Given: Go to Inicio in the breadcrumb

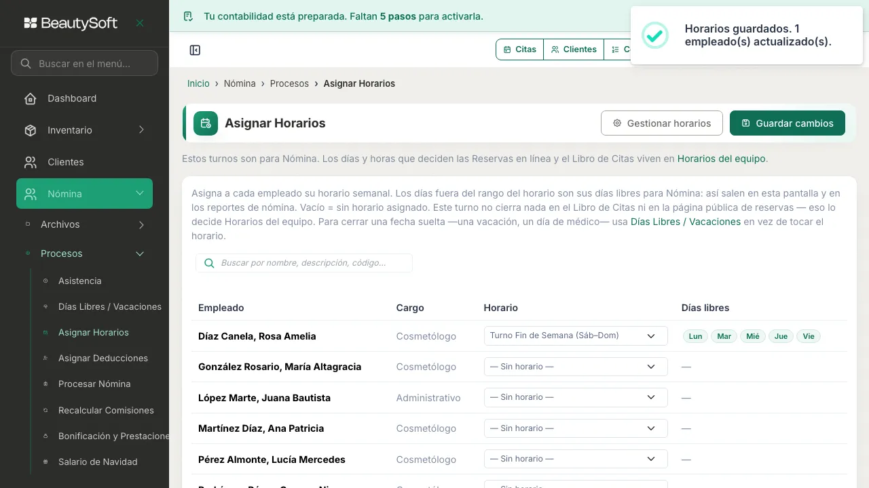Looking at the screenshot, I should (198, 83).
